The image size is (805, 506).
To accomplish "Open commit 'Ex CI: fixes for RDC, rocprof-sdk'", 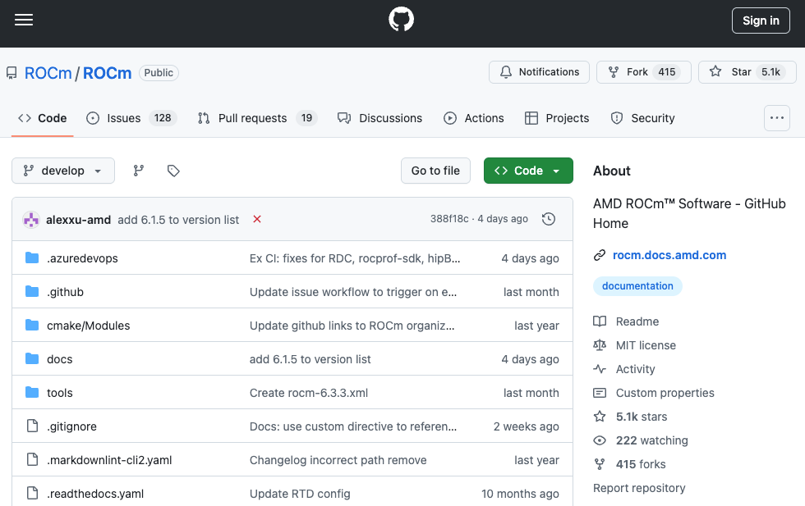I will pos(355,258).
